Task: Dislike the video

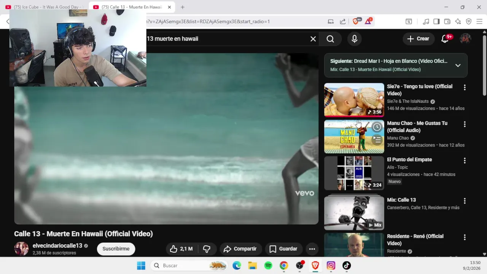Action: 207,249
